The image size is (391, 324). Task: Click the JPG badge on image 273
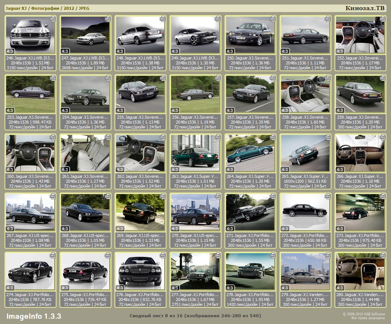click(383, 196)
